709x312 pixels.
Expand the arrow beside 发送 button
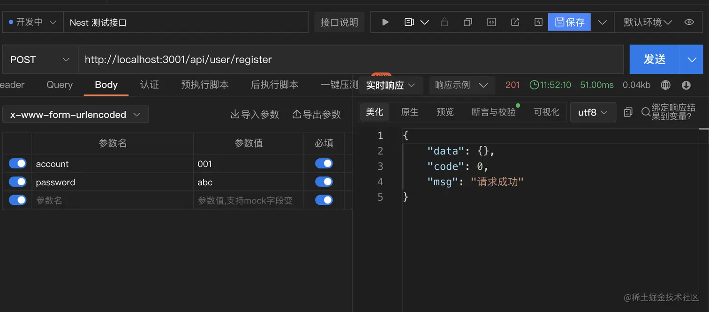click(x=692, y=59)
